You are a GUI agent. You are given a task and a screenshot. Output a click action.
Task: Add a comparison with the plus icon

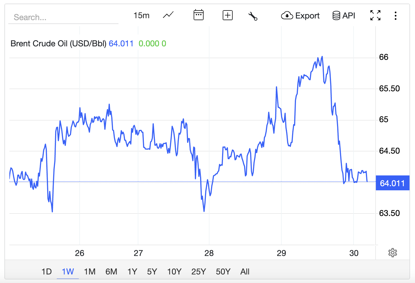(228, 15)
